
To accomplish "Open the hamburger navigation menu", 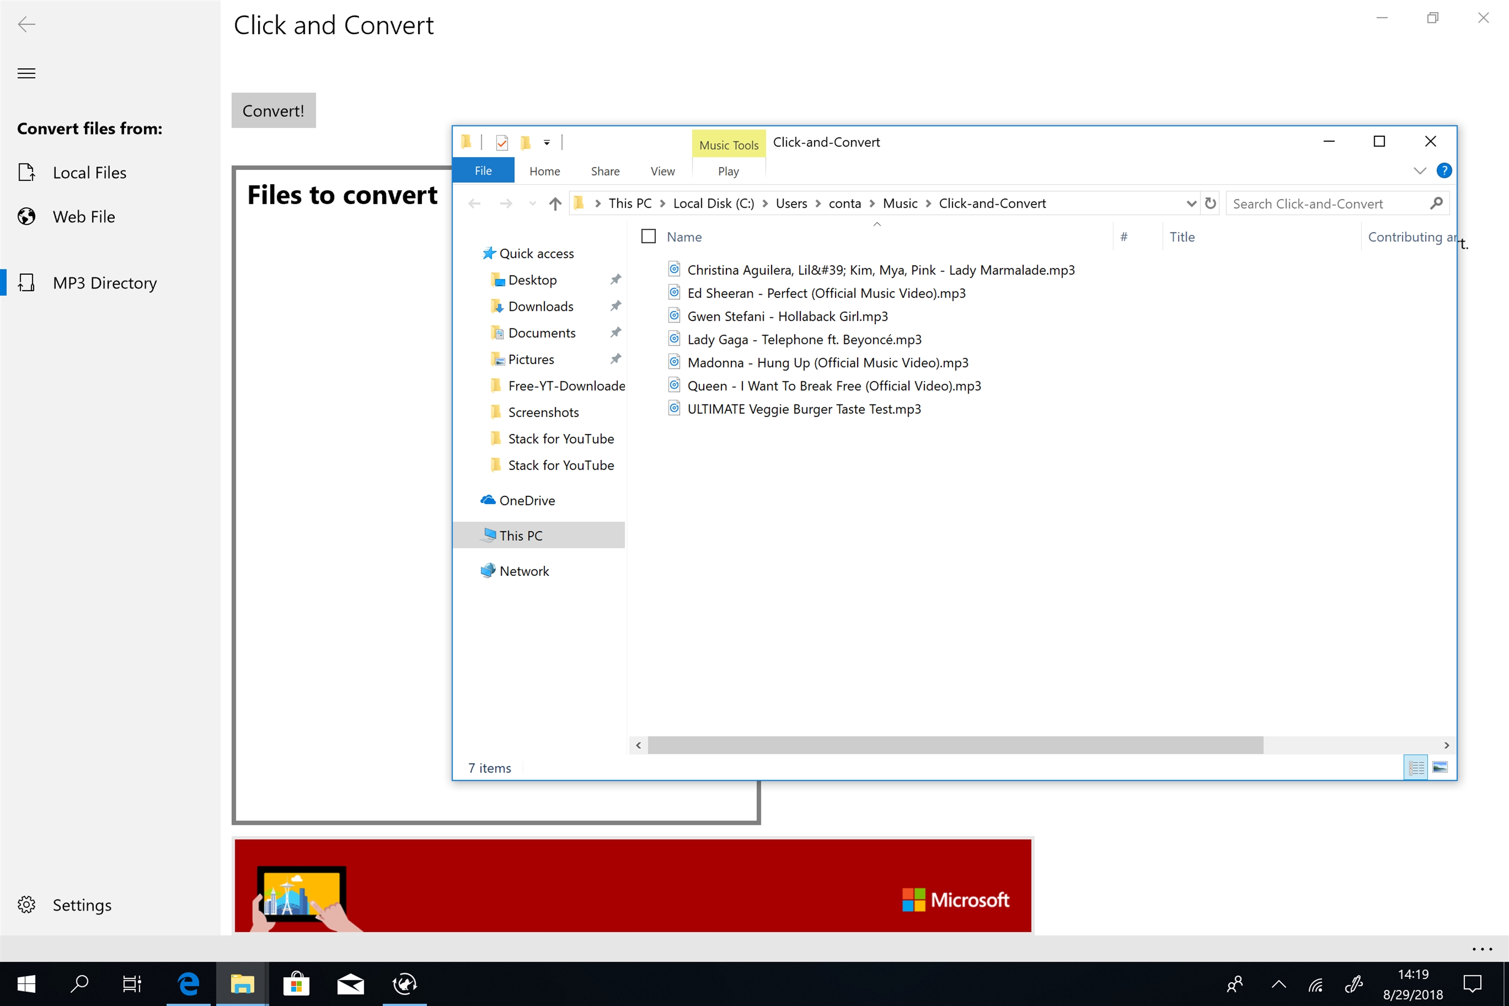I will (x=26, y=73).
